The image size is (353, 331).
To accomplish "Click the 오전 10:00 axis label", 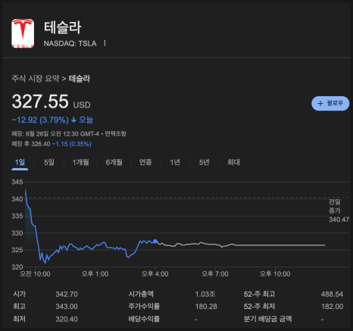I will pyautogui.click(x=35, y=274).
